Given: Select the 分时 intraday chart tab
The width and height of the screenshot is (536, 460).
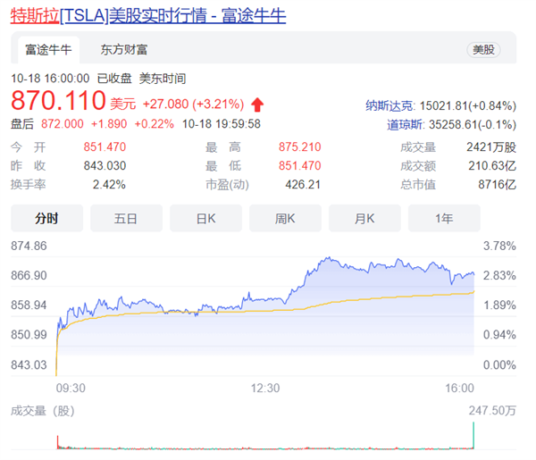Looking at the screenshot, I should 46,218.
